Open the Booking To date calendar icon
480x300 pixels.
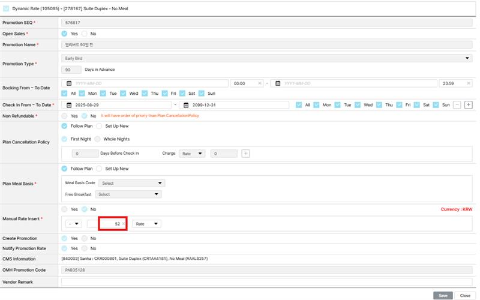coord(278,83)
